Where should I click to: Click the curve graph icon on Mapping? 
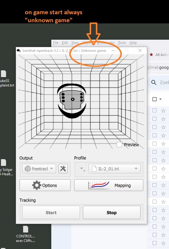click(99, 185)
